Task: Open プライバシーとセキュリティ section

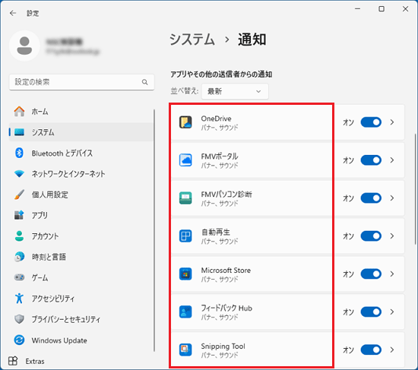Action: tap(81, 319)
